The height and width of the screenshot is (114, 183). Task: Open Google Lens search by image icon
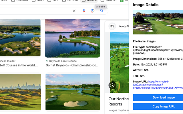(x=93, y=11)
